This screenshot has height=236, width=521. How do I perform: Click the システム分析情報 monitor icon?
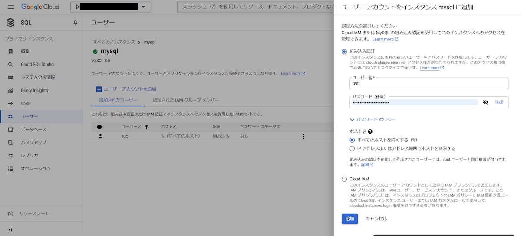point(10,77)
